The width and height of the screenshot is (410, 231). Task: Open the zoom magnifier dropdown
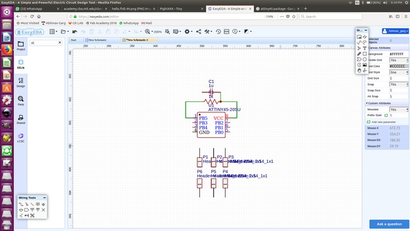pos(149,31)
